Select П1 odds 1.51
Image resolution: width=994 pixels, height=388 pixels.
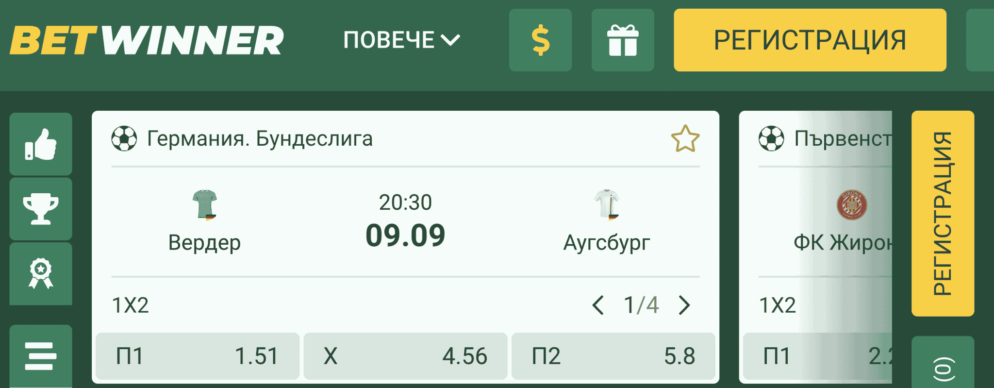click(x=197, y=356)
